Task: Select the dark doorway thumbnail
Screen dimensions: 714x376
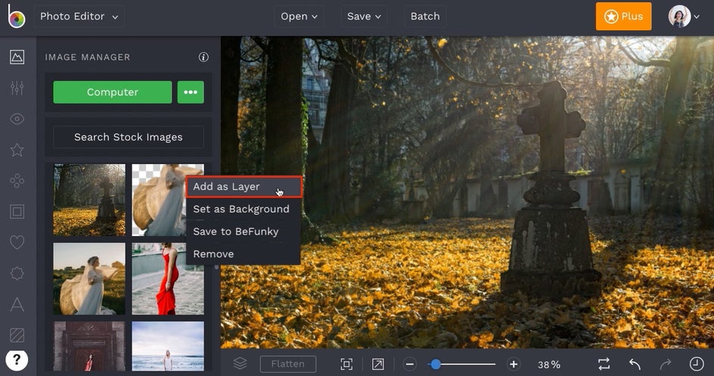Action: point(89,346)
